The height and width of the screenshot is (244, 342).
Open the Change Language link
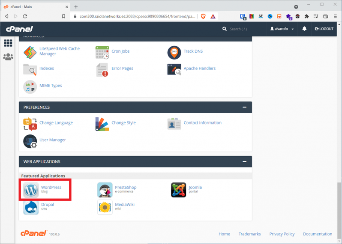[x=56, y=123]
